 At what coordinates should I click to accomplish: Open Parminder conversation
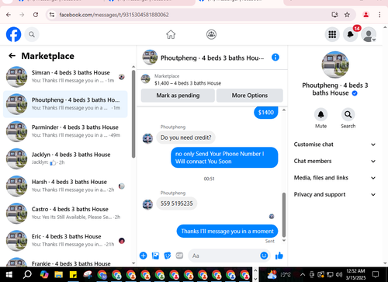[x=65, y=131]
